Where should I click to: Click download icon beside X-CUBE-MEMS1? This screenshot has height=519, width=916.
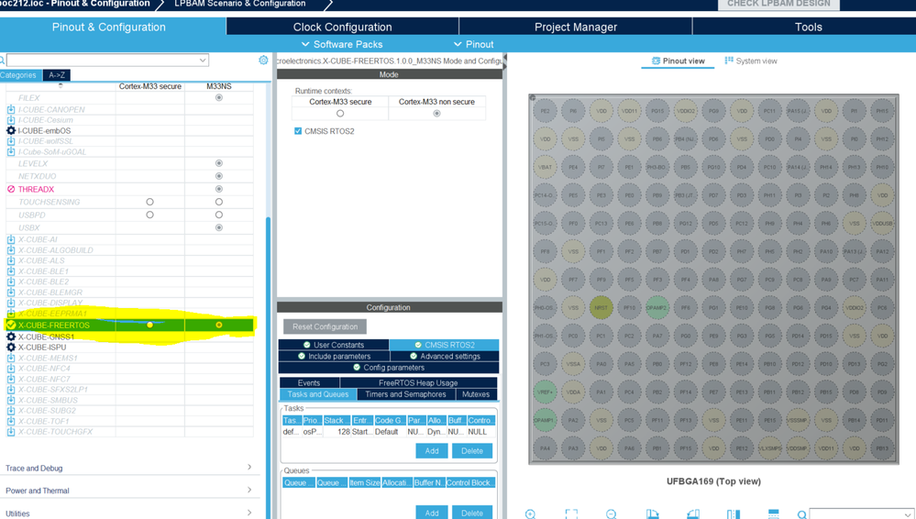(x=10, y=358)
